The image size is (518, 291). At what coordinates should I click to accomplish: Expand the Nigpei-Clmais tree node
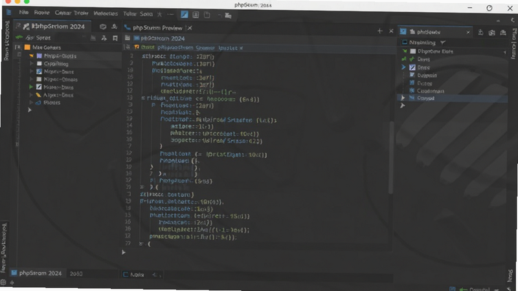tap(32, 80)
